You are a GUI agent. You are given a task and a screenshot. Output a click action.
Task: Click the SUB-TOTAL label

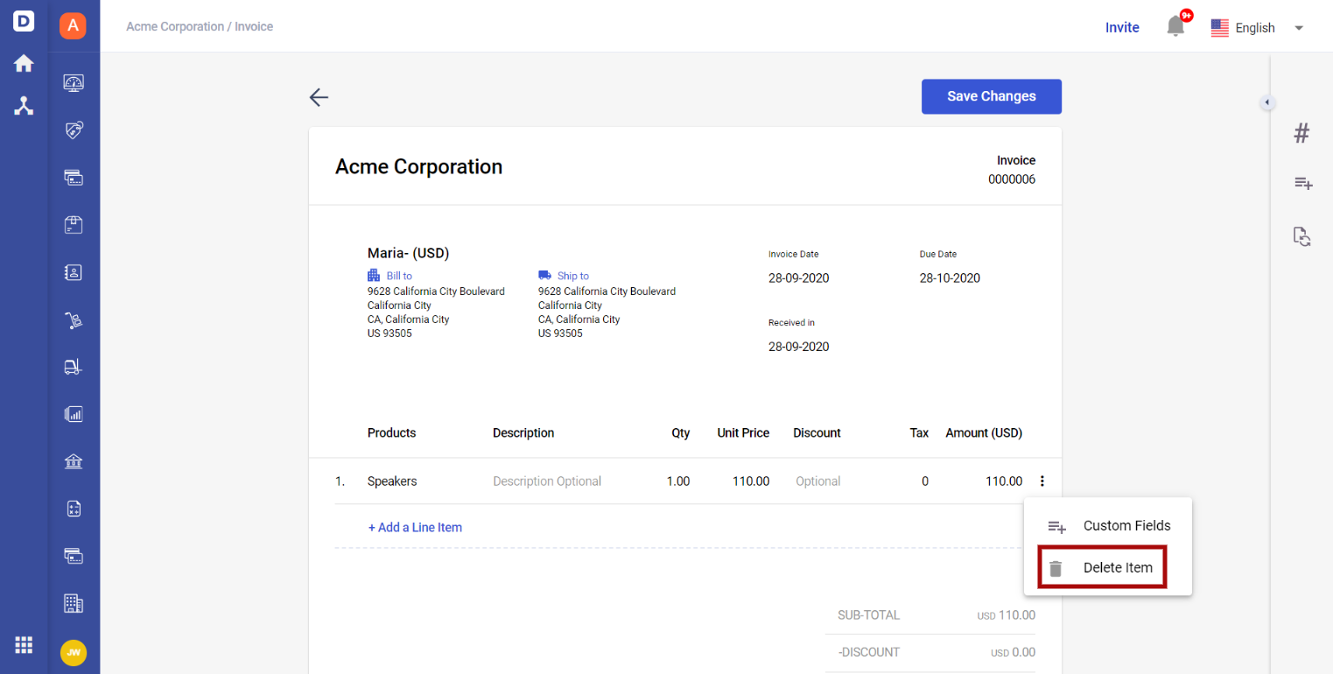coord(868,615)
